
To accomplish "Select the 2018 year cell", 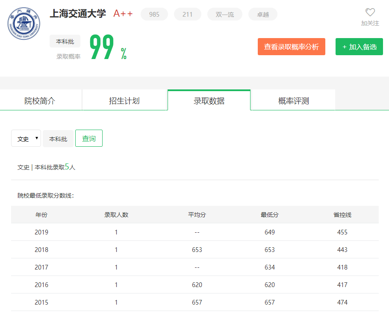I will (41, 249).
